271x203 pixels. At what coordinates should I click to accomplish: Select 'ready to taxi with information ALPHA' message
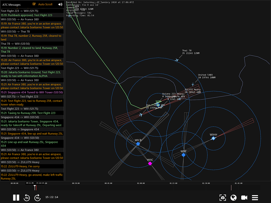(32, 74)
